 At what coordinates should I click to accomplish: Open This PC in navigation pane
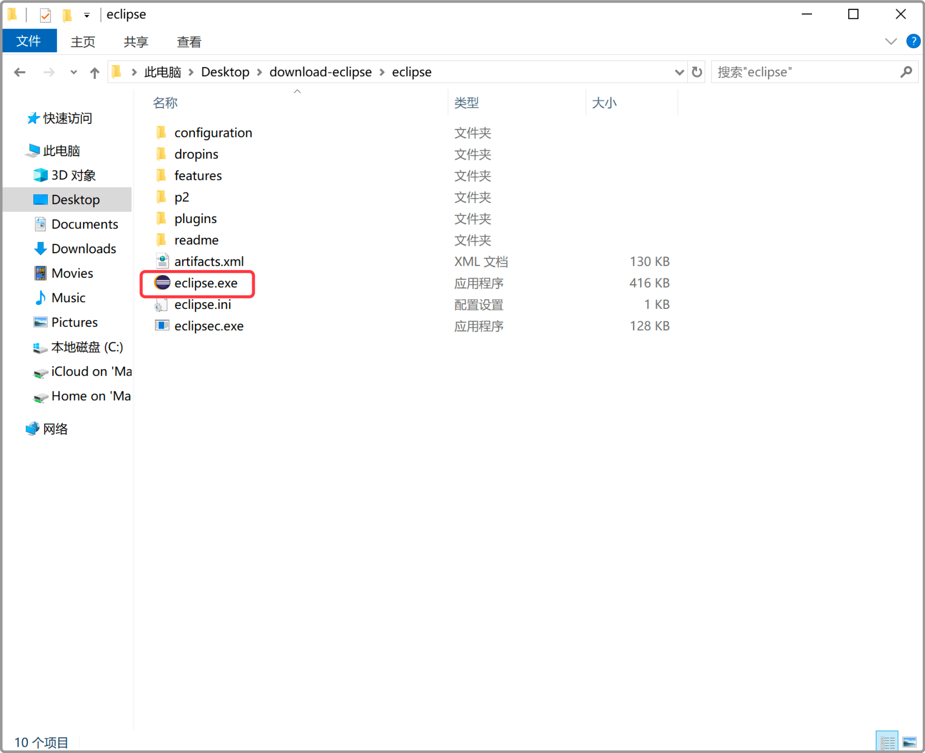53,151
